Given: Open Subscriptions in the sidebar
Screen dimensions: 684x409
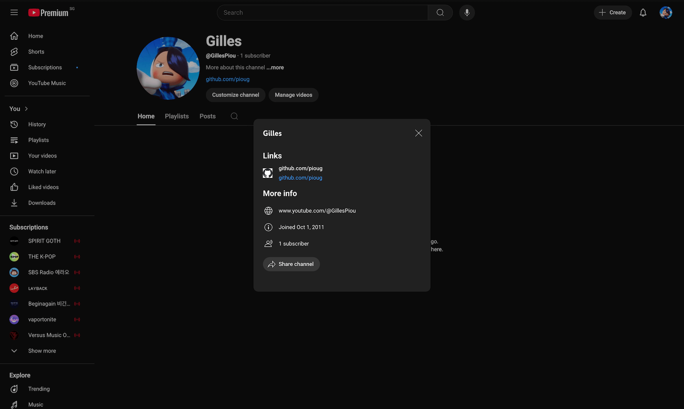Looking at the screenshot, I should [47, 68].
